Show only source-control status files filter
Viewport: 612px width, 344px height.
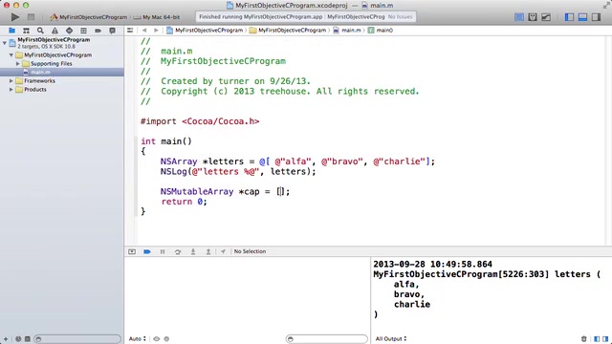pyautogui.click(x=28, y=339)
